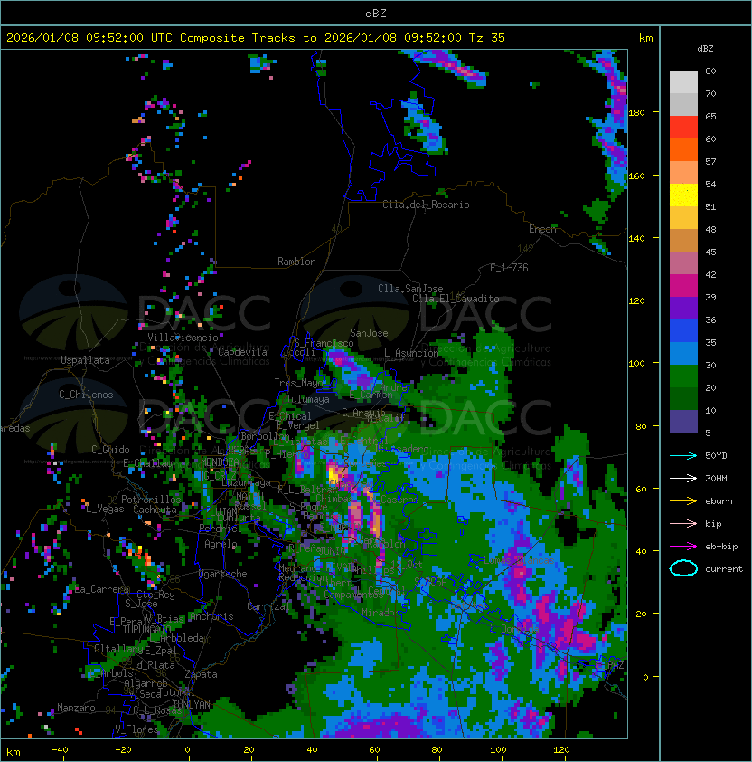Pick the peach 54-57 dBZ swatch
The width and height of the screenshot is (752, 762).
[x=683, y=173]
